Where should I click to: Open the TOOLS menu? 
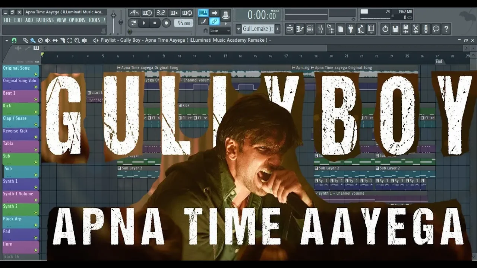(x=94, y=20)
